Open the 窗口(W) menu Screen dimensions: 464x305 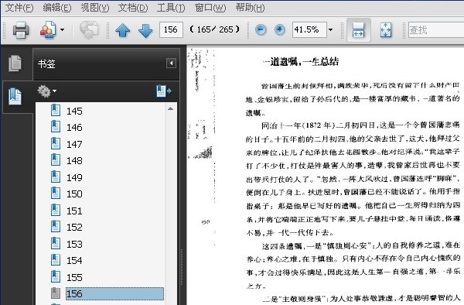(x=210, y=8)
